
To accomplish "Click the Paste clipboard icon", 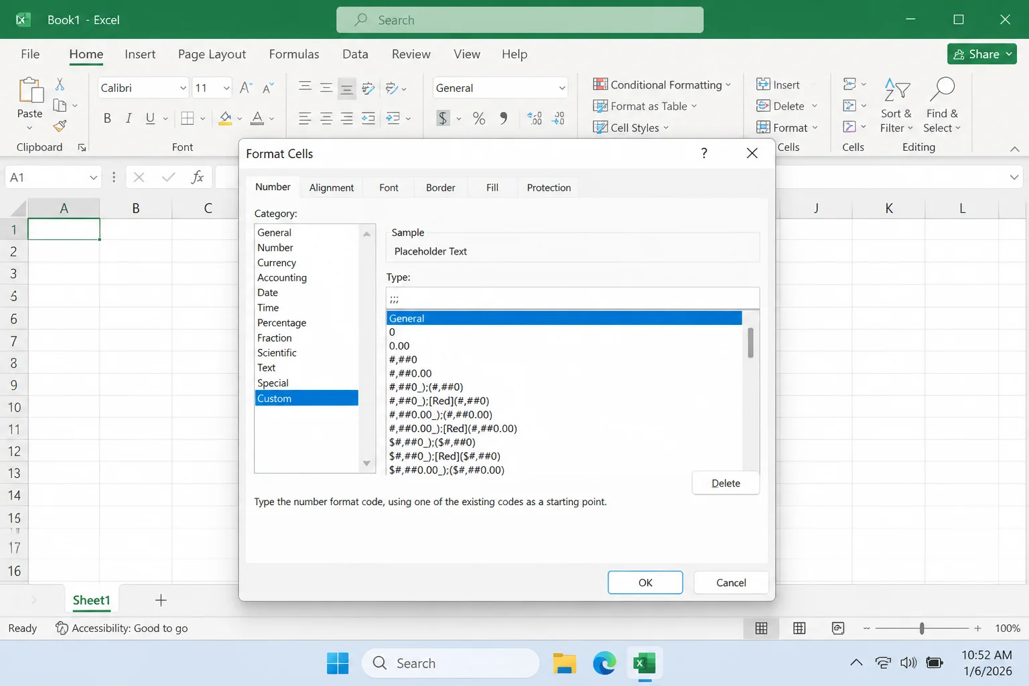I will click(30, 90).
